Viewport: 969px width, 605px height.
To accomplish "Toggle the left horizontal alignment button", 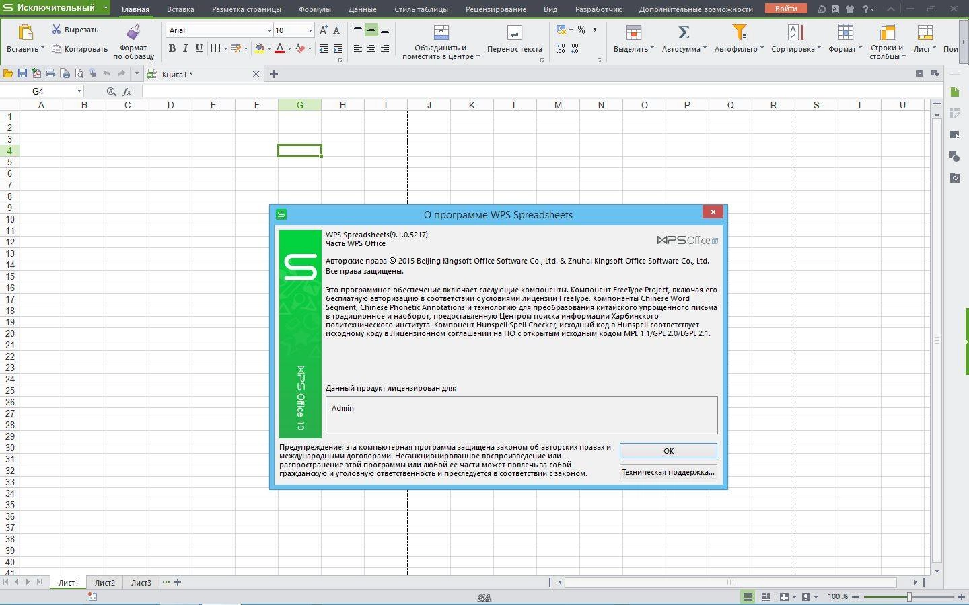I will point(357,48).
